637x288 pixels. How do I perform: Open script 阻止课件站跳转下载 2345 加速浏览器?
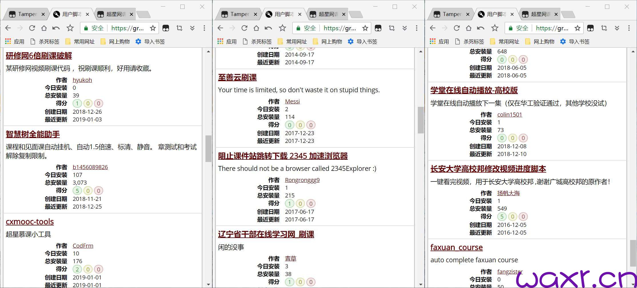283,156
